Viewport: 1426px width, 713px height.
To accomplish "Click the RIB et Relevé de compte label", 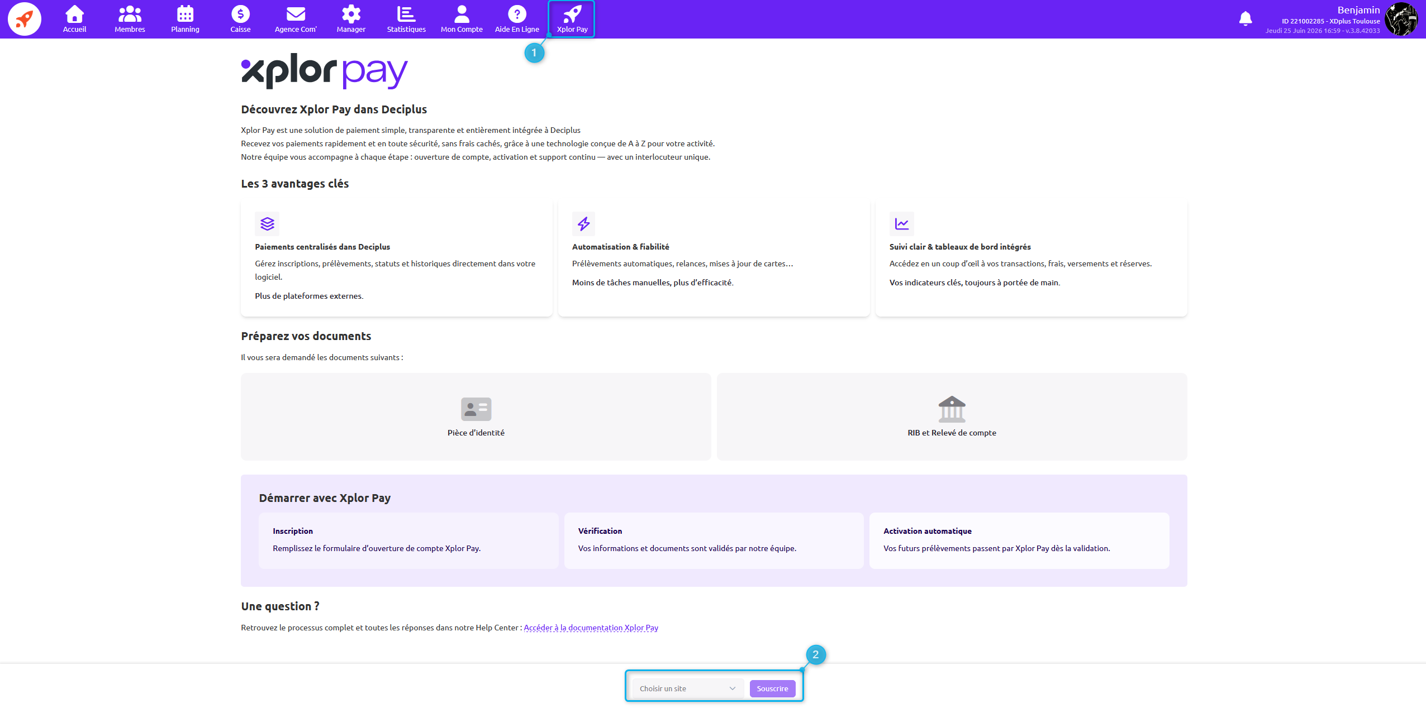I will pyautogui.click(x=952, y=433).
